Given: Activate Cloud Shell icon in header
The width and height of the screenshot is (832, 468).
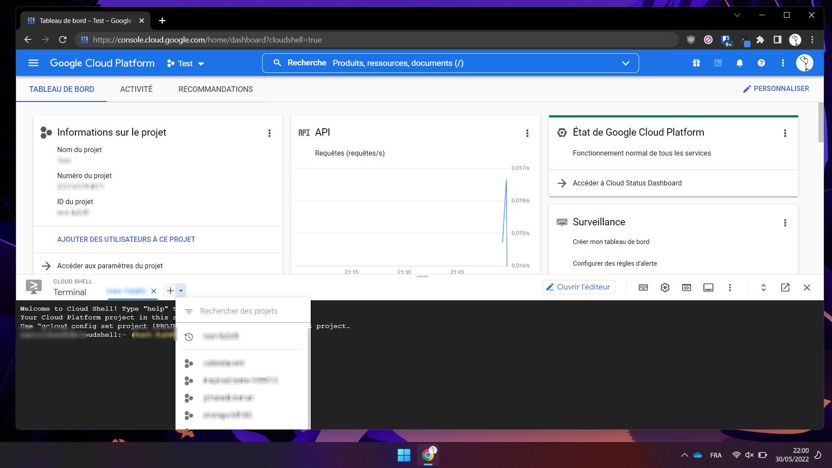Looking at the screenshot, I should [x=718, y=63].
